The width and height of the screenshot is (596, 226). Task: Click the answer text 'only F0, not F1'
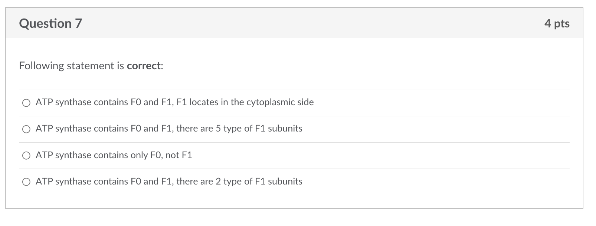(x=113, y=156)
